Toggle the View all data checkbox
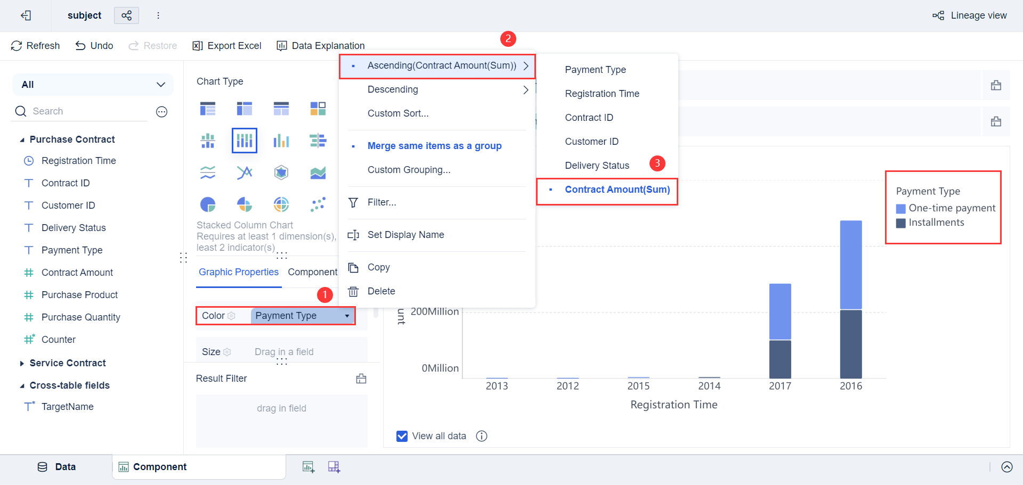This screenshot has width=1023, height=485. pos(402,436)
